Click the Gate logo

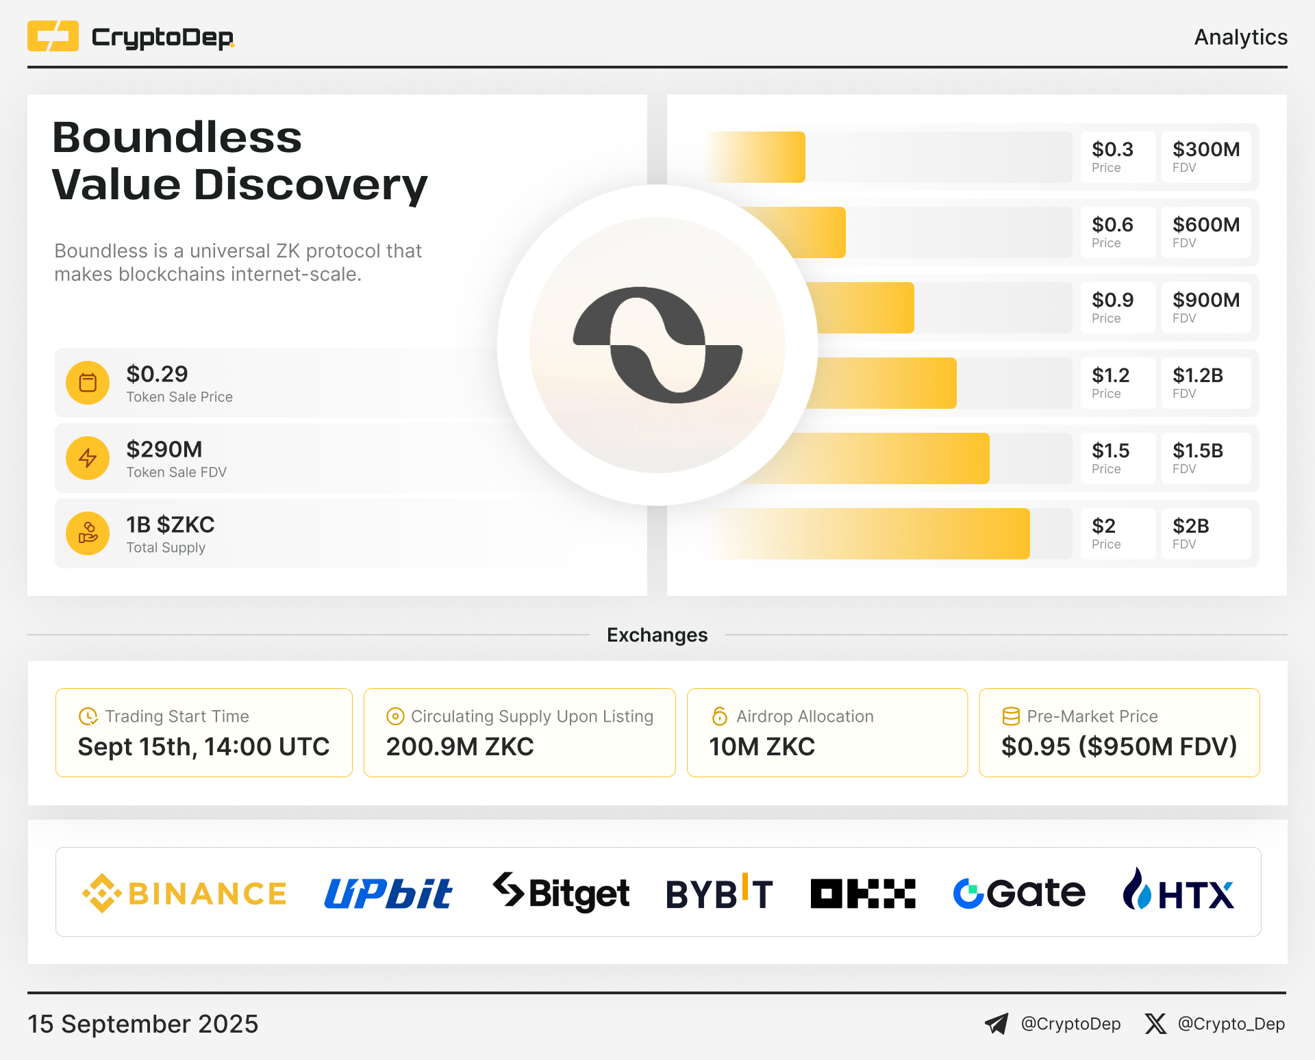click(x=1019, y=893)
